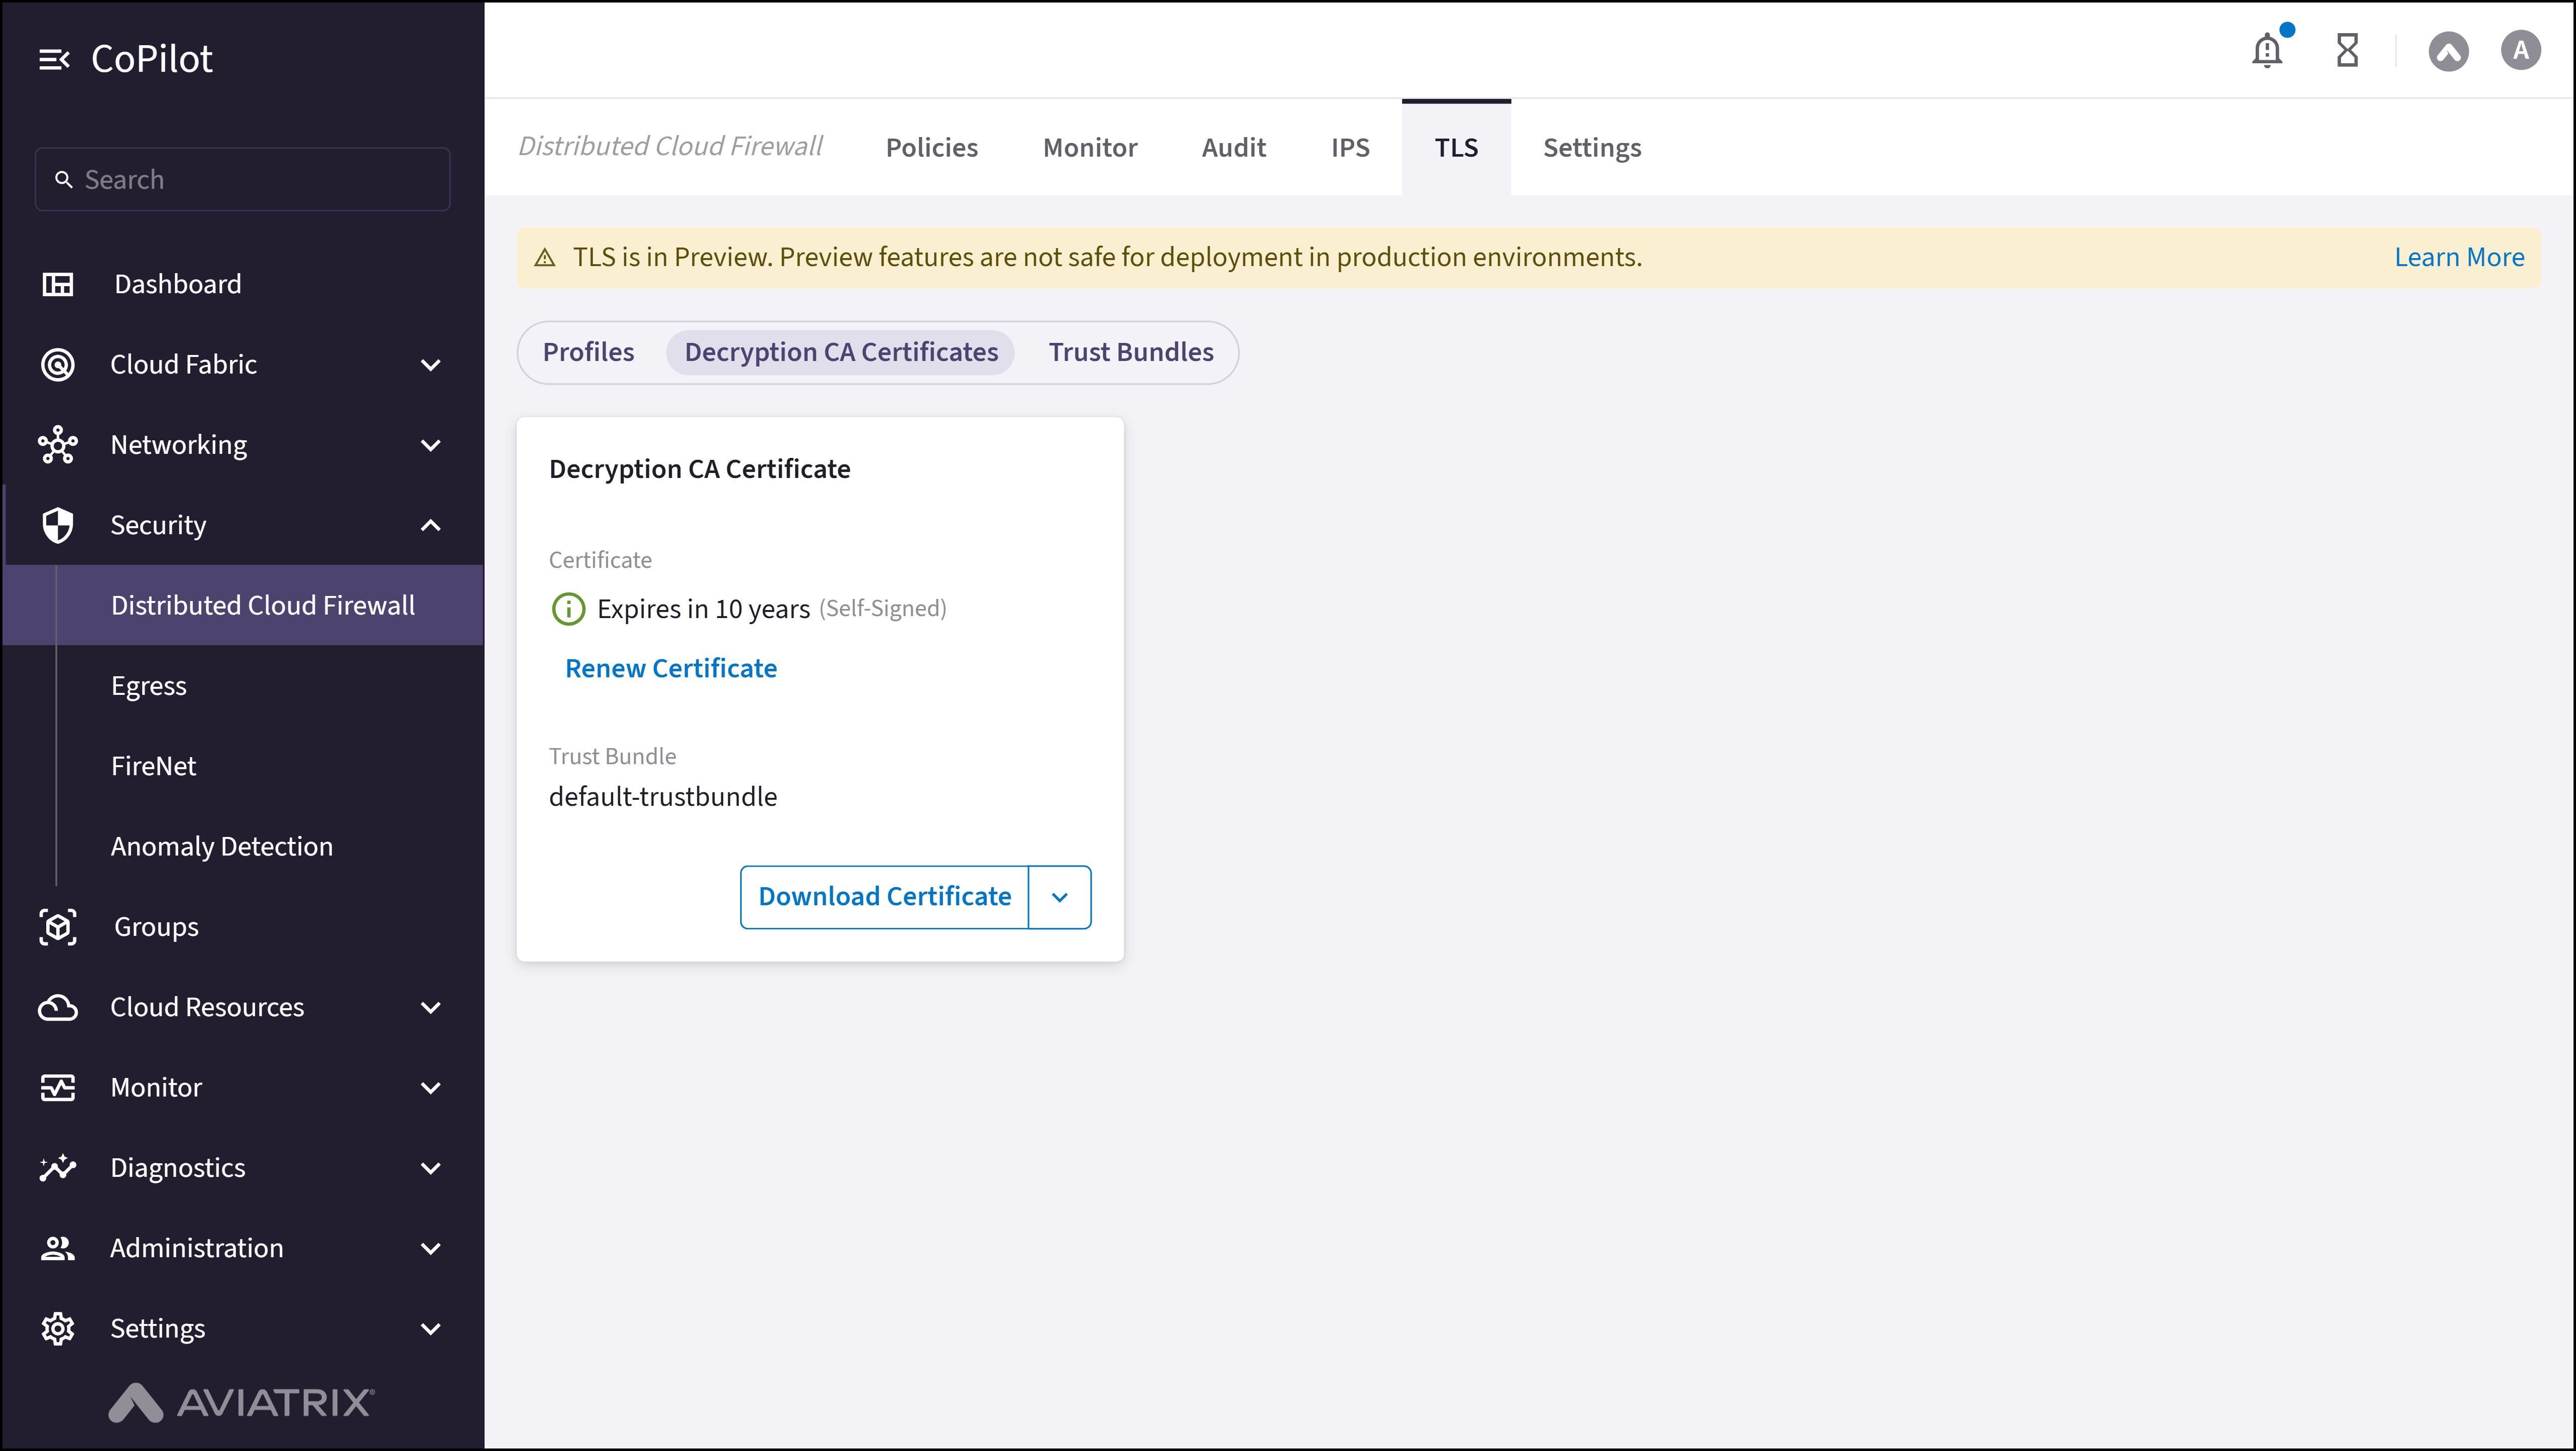
Task: Select Decryption CA Certificates sub-tab
Action: tap(841, 352)
